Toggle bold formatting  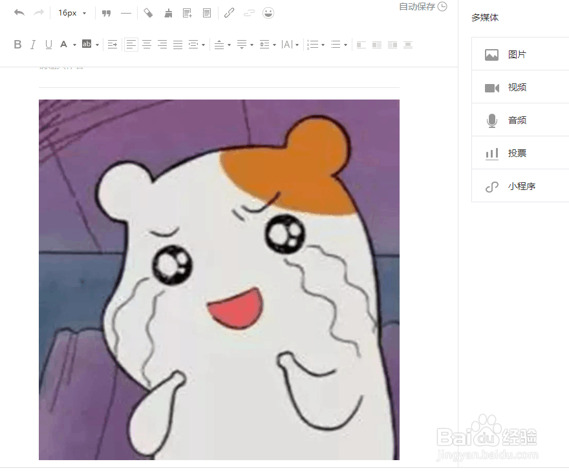coord(17,45)
